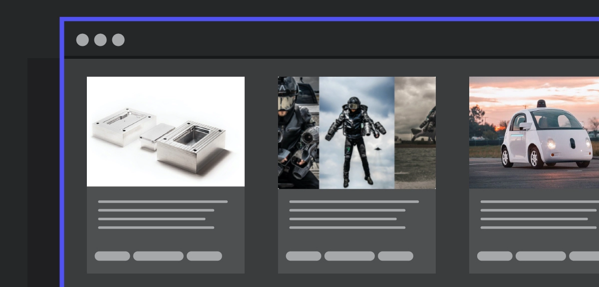599x287 pixels.
Task: Select the long middle tag under car card
Action: pos(541,256)
